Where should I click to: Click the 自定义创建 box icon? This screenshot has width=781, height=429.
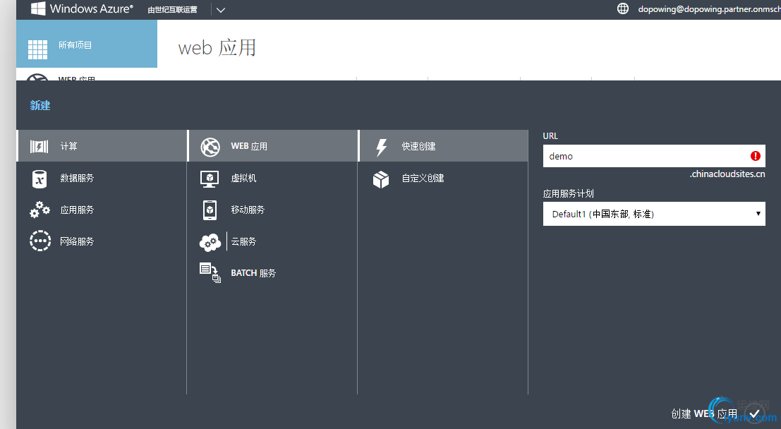click(x=381, y=179)
